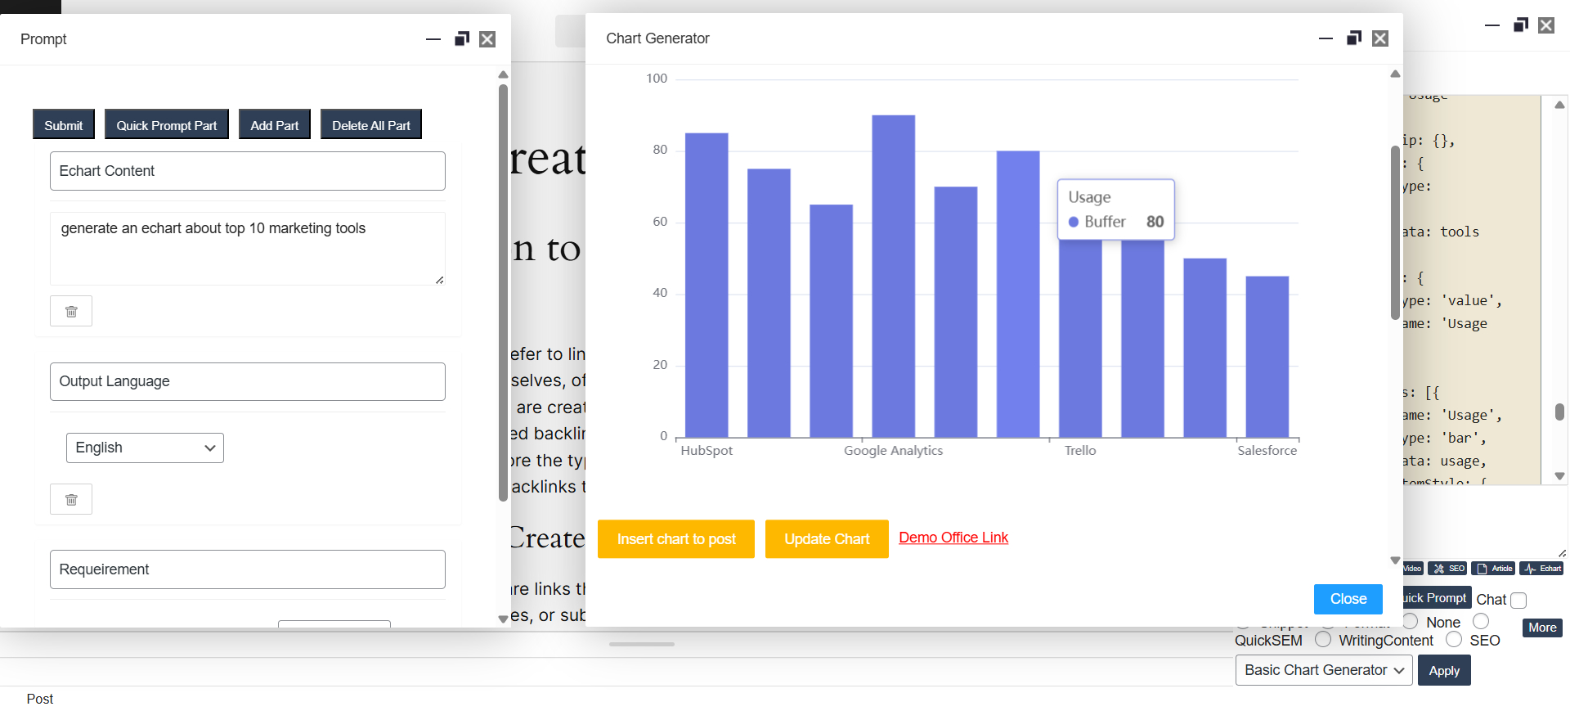Click the SEO tools icon button
The image size is (1570, 711).
[1448, 569]
